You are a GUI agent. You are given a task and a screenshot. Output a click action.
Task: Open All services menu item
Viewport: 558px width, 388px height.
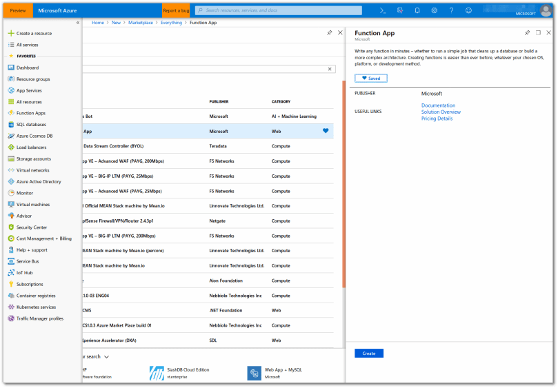[x=27, y=45]
